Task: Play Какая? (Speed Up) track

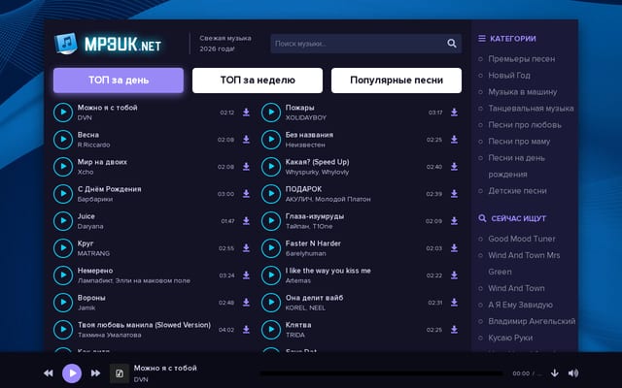Action: [271, 167]
